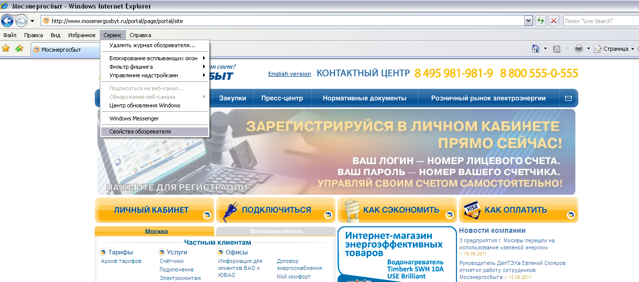Open the Подключение link under Услуги

[x=177, y=269]
